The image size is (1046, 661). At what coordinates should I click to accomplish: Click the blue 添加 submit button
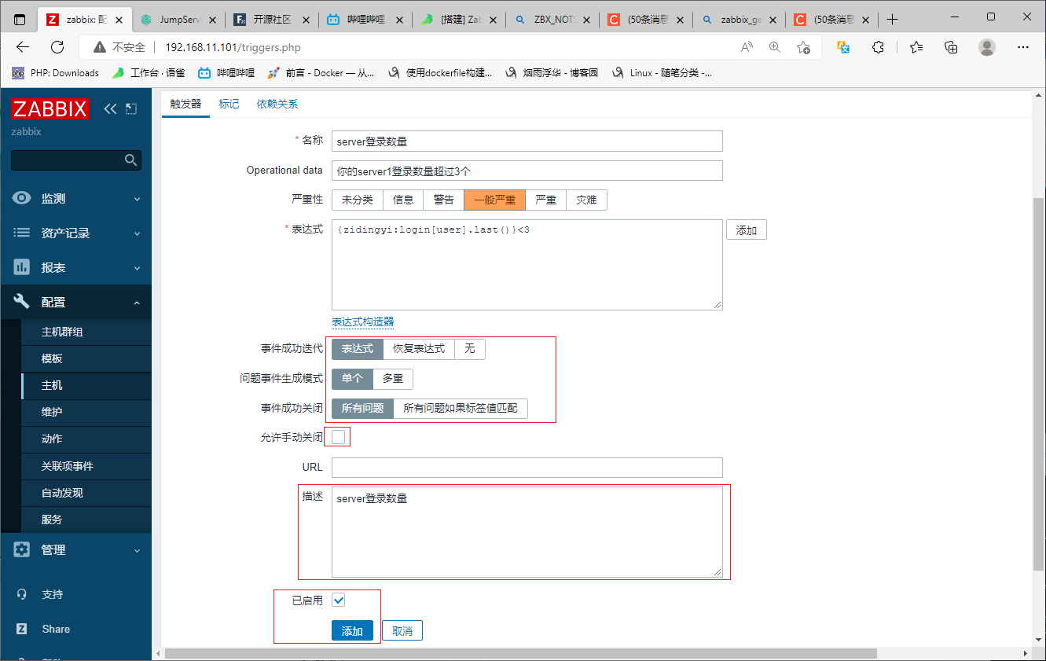coord(352,631)
